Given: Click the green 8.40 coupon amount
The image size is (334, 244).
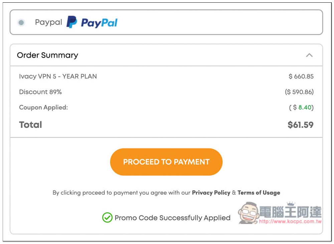Looking at the screenshot, I should (x=305, y=107).
